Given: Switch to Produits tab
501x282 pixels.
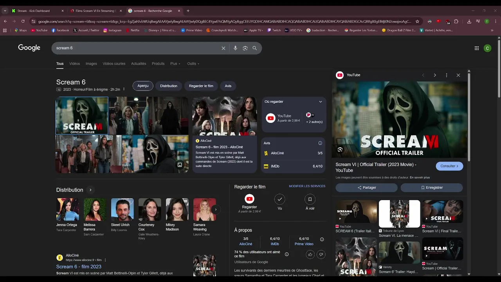Looking at the screenshot, I should pos(158,63).
